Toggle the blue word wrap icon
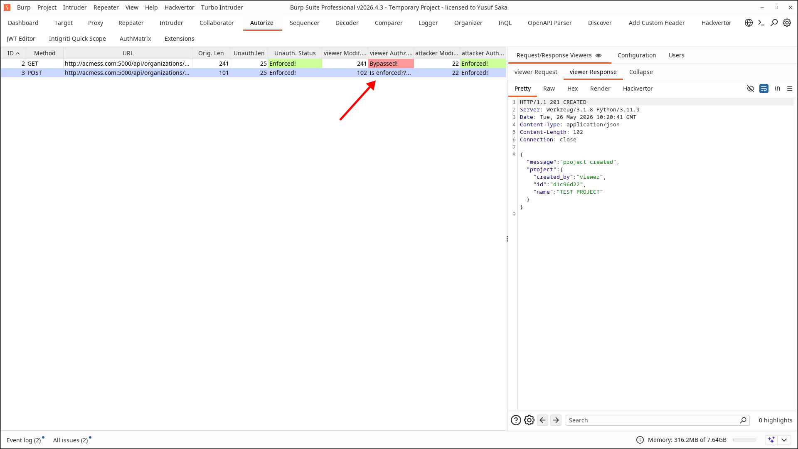 pyautogui.click(x=764, y=89)
